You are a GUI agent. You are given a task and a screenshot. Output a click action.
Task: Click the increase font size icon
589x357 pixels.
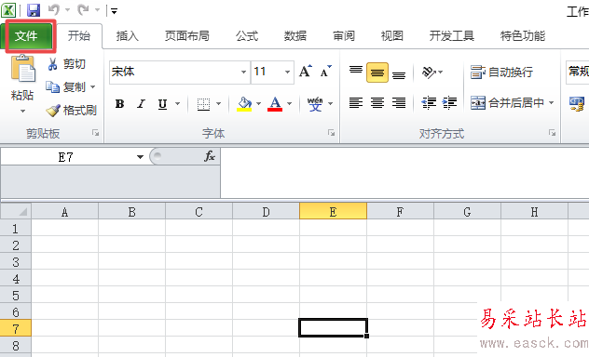(x=306, y=71)
